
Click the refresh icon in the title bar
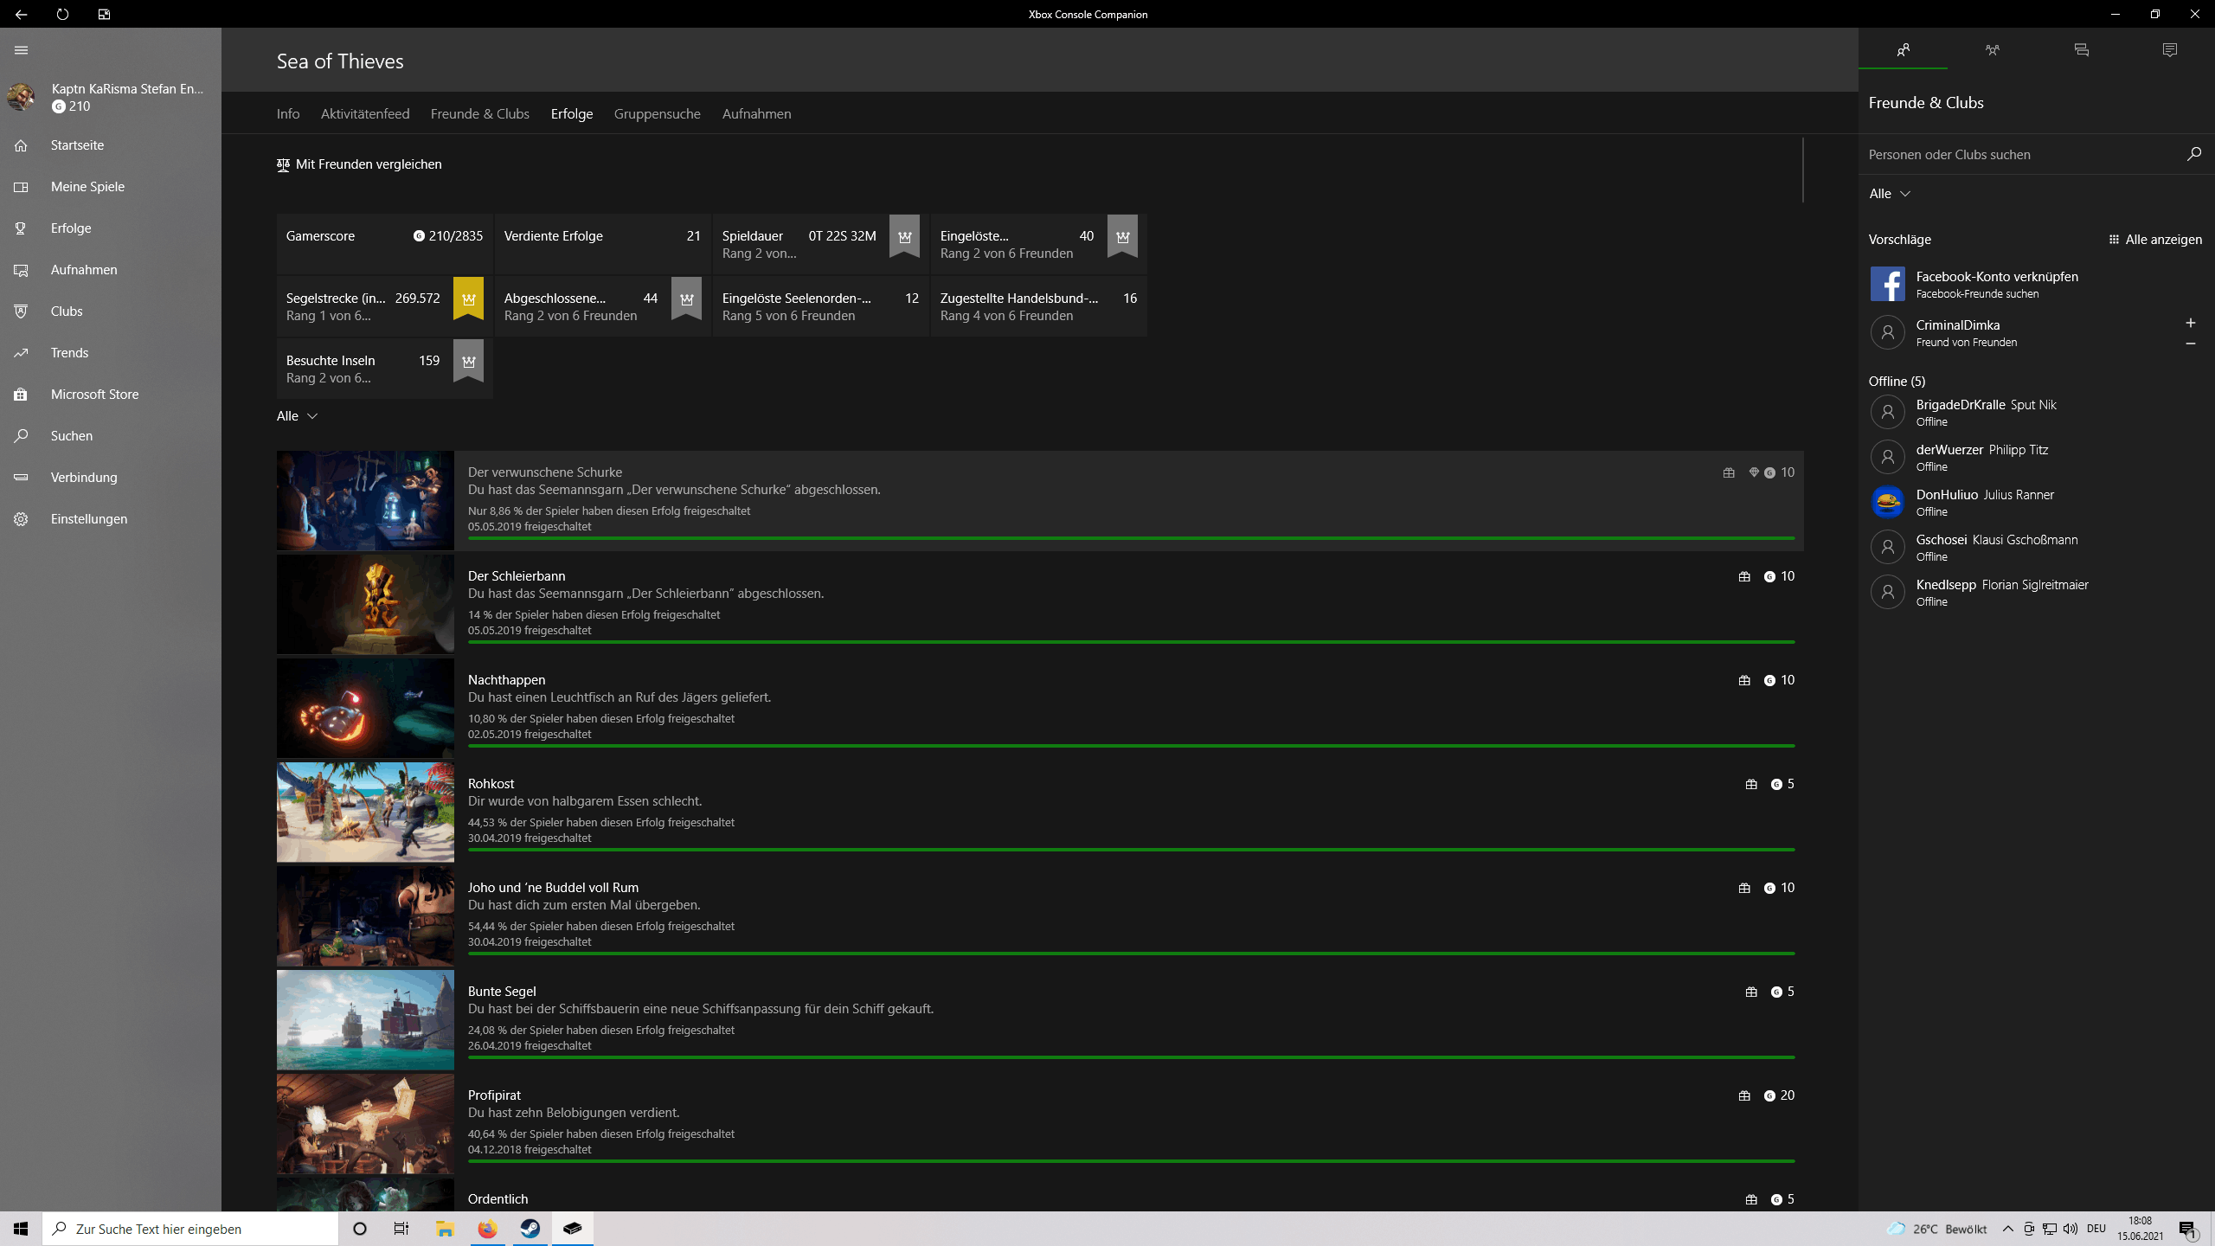(x=62, y=14)
